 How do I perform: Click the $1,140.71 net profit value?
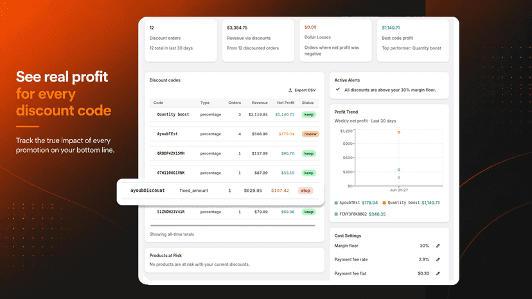coord(285,115)
